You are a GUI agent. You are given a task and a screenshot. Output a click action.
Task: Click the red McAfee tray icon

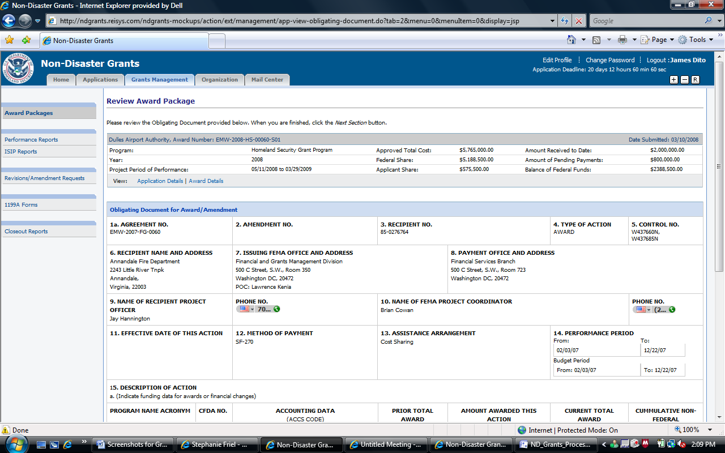(x=646, y=445)
